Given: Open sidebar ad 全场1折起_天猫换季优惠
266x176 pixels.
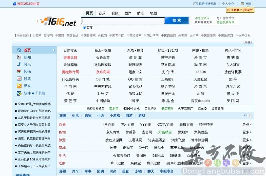Looking at the screenshot, I should [35, 104].
